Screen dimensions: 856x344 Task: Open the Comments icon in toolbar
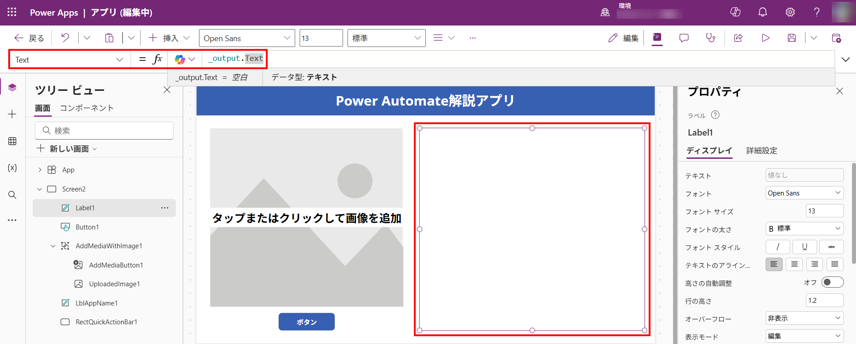tap(684, 38)
